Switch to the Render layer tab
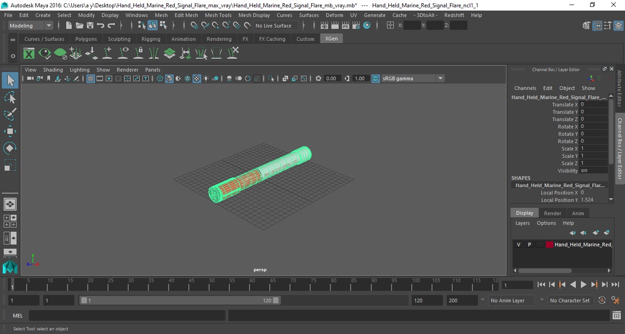The width and height of the screenshot is (625, 334). pos(552,213)
